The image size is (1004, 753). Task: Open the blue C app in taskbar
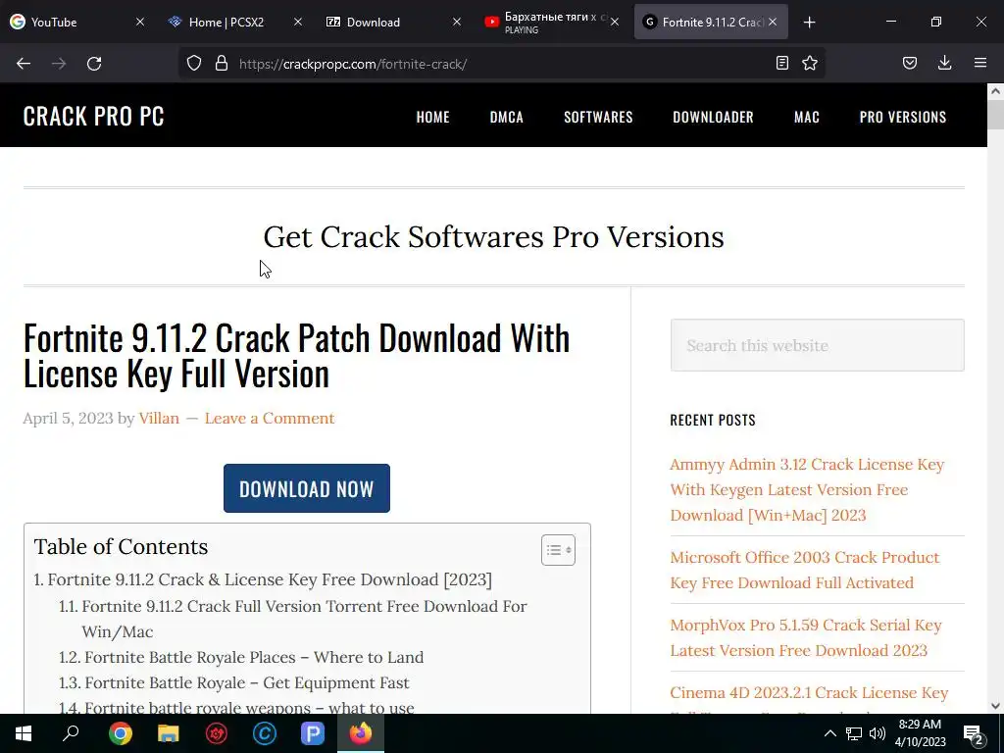(x=265, y=733)
